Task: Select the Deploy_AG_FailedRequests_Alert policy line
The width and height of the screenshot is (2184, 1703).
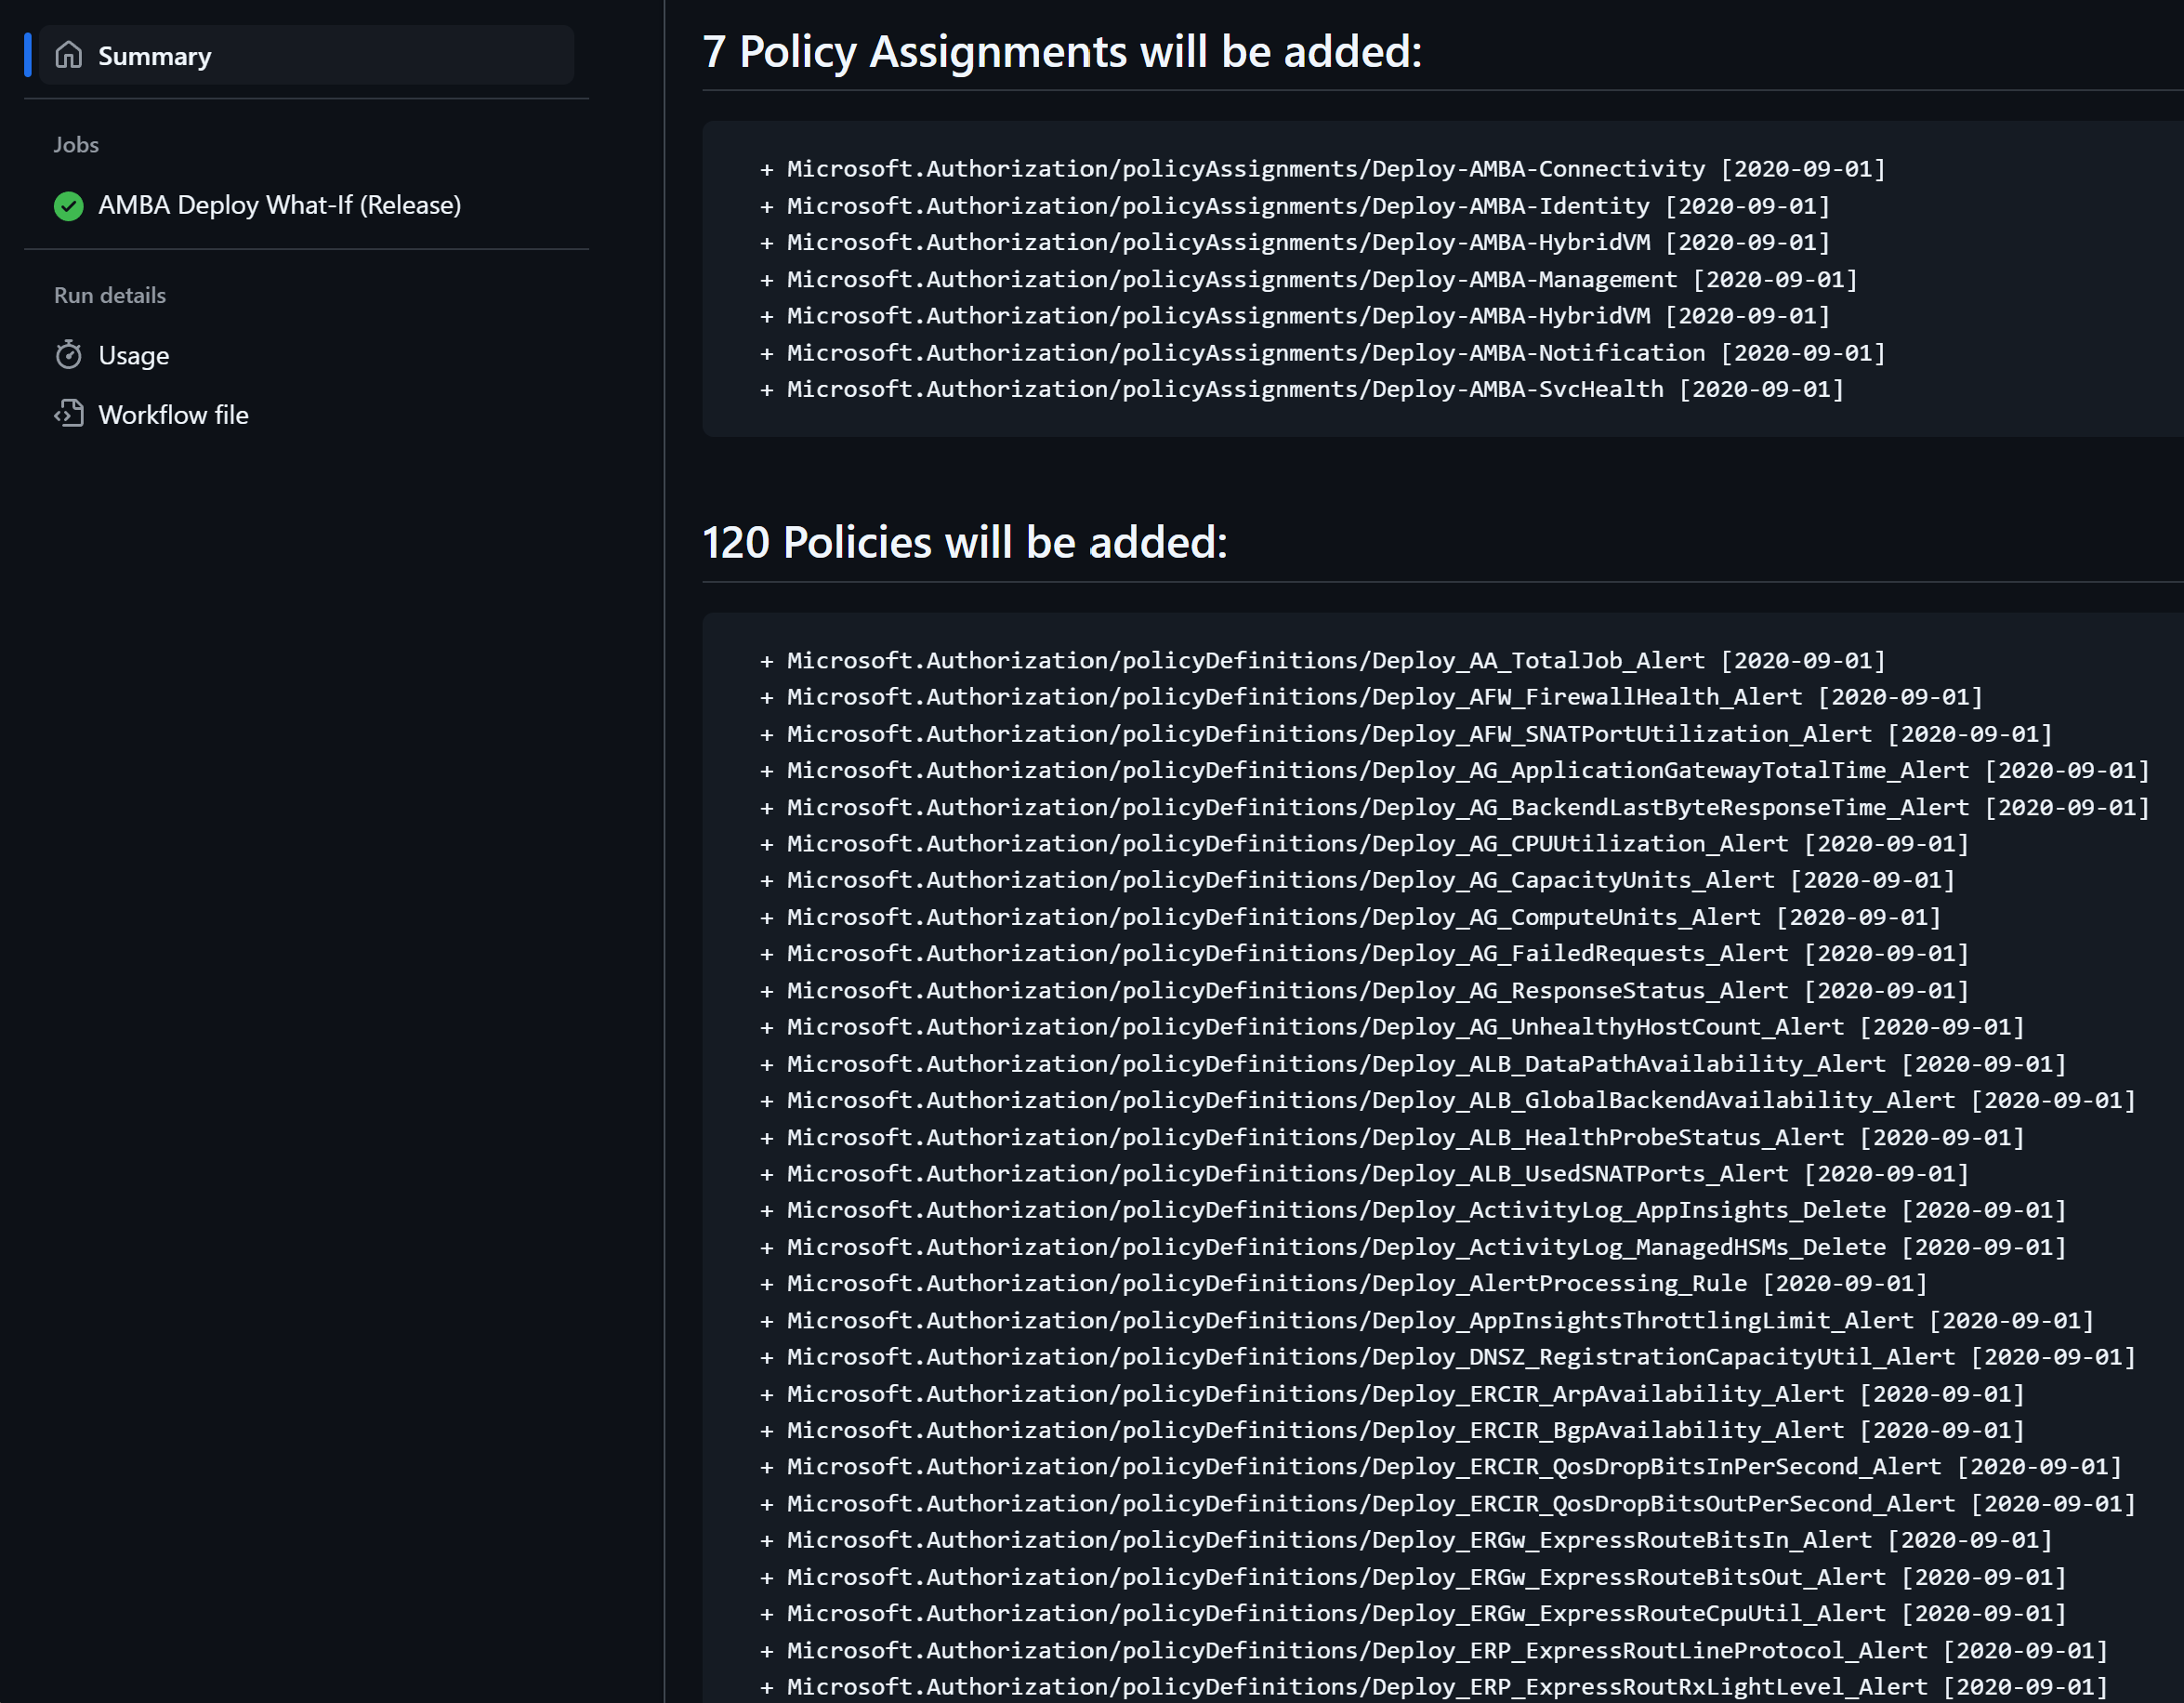Action: (1364, 954)
